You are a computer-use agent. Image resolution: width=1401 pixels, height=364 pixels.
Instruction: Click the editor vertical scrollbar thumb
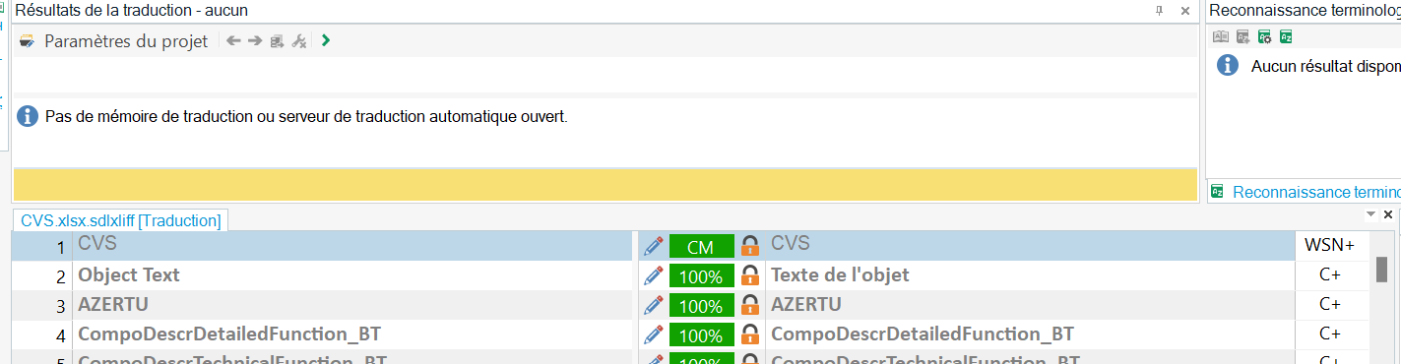tap(1381, 269)
